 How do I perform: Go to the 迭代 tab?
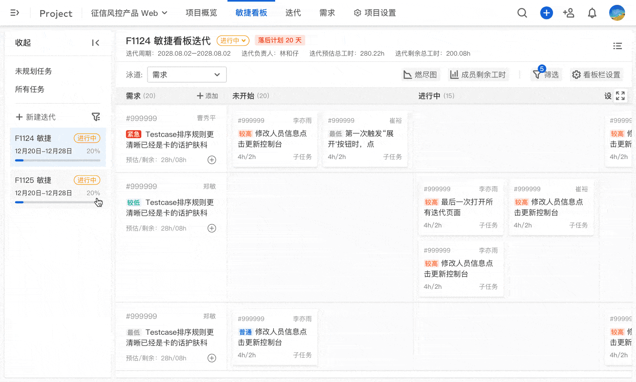pyautogui.click(x=293, y=13)
